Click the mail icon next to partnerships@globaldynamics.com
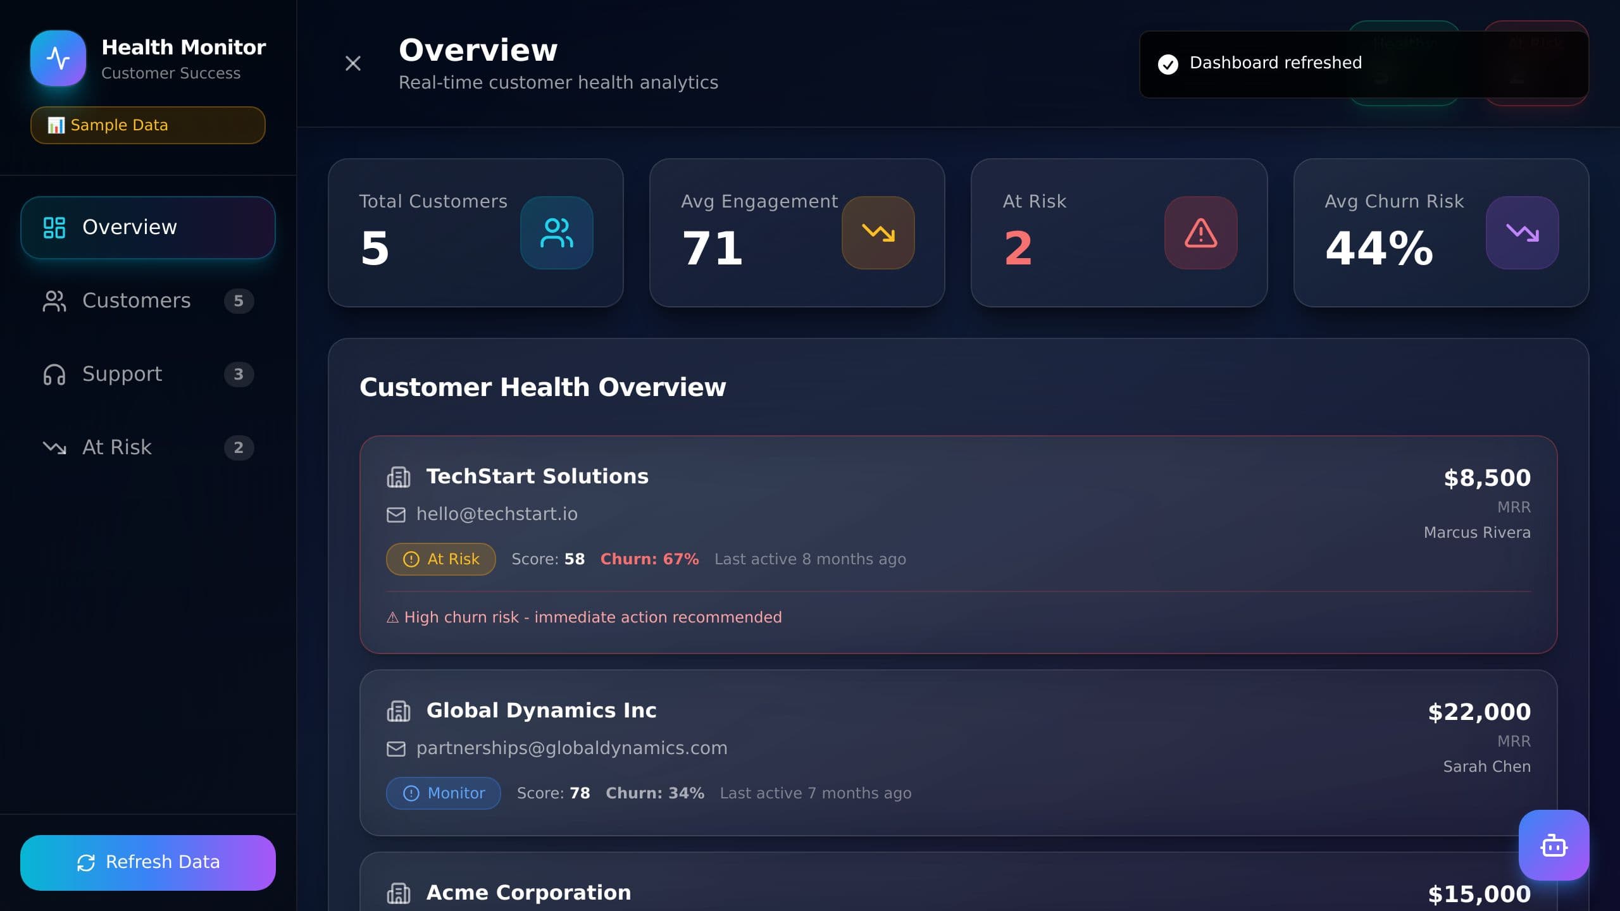The image size is (1620, 911). pos(396,749)
